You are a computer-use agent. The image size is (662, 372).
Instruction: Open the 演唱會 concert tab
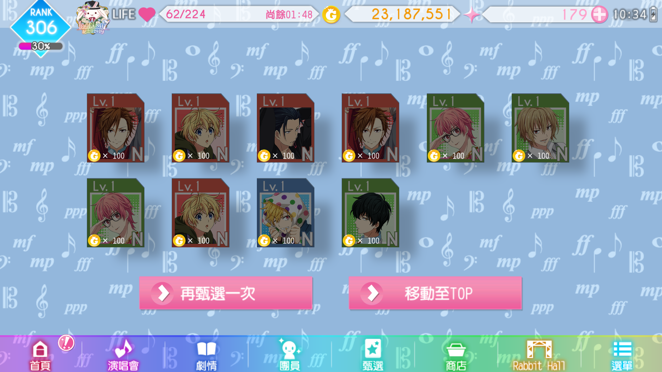tap(123, 355)
